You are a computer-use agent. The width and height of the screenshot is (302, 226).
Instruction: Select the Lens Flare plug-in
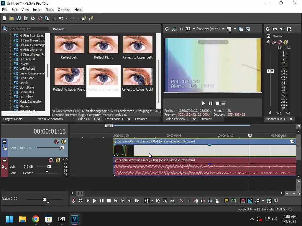pos(27,78)
